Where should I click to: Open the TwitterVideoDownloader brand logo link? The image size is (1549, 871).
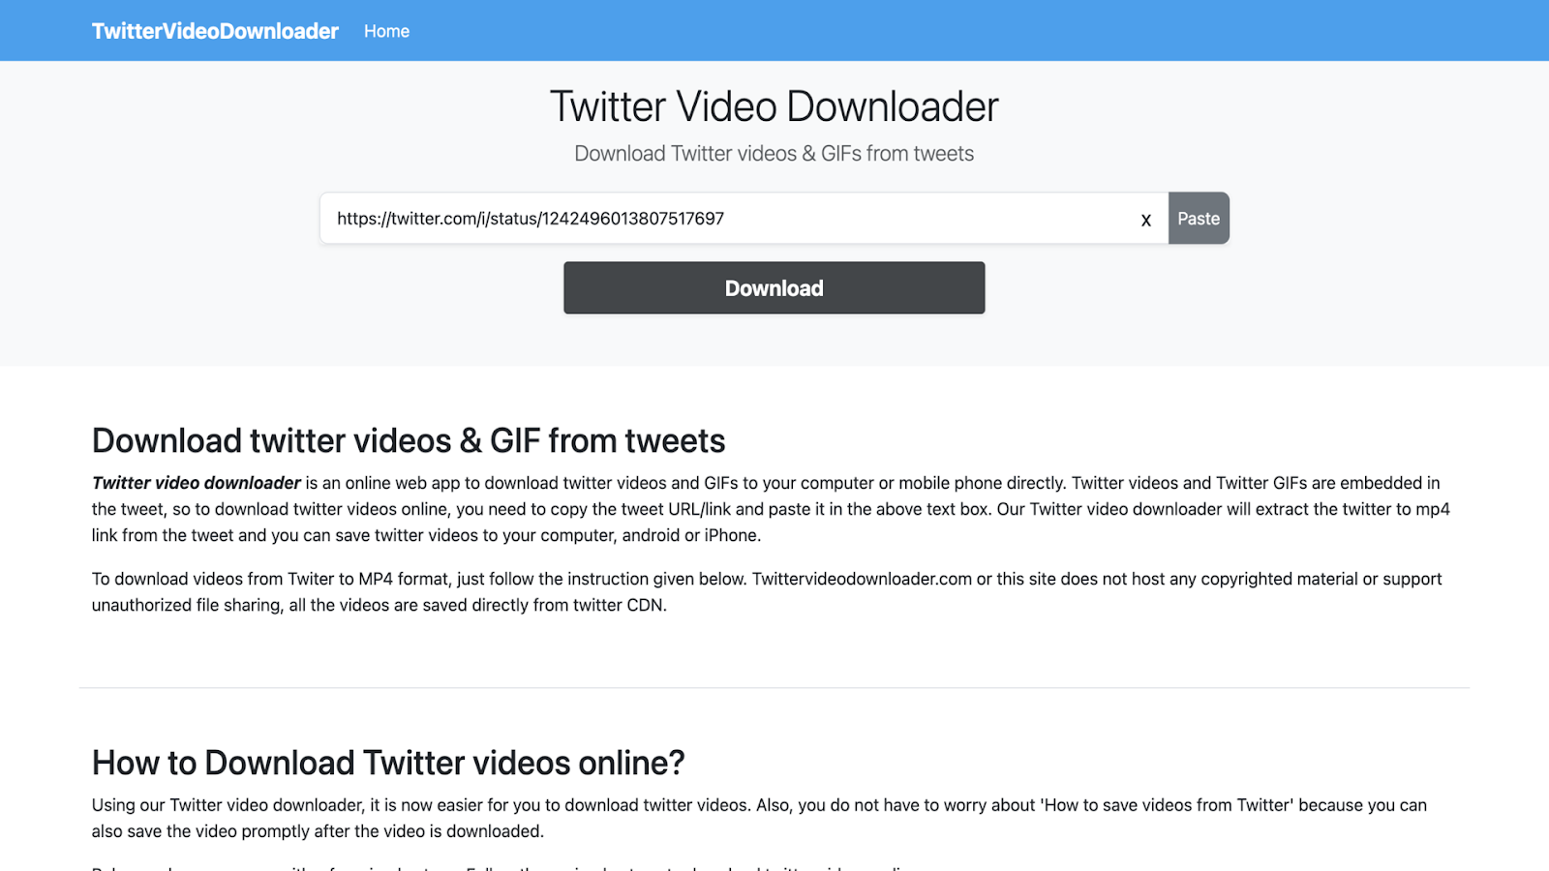pos(215,31)
